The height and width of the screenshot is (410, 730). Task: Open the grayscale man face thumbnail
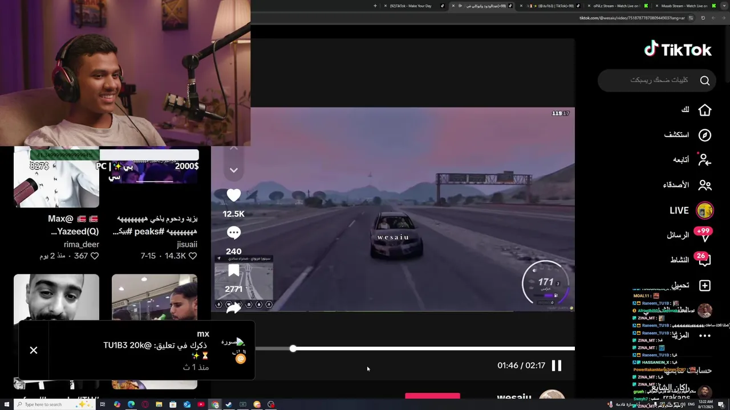(56, 297)
